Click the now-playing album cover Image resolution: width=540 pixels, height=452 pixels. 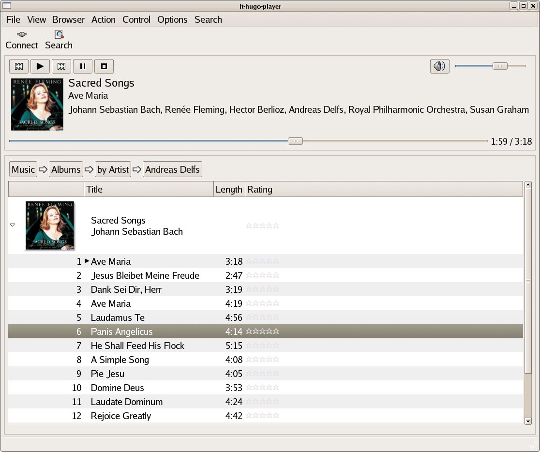[x=37, y=105]
